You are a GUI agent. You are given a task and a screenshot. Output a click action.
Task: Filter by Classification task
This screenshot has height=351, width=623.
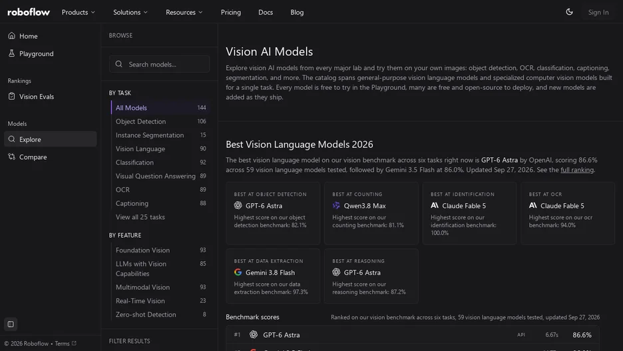point(160,163)
